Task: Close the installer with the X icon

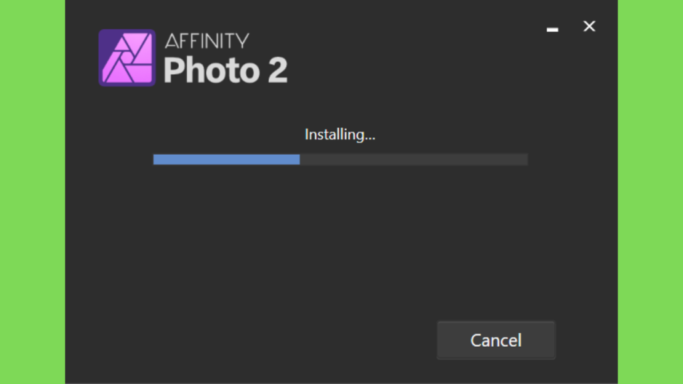Action: pyautogui.click(x=590, y=27)
